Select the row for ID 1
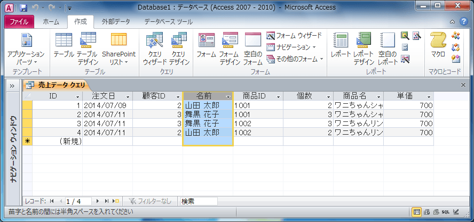 (x=27, y=105)
